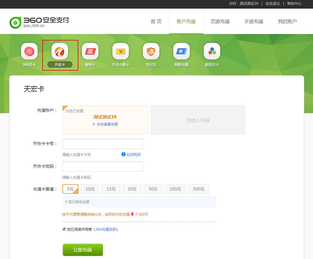Toggle the 360充值条款 agreement checkbox
Screen dimensions: 313x259
[64, 229]
